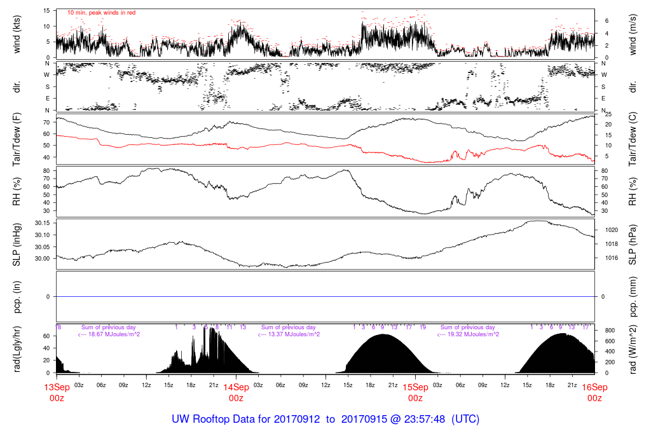
Task: Click the 'wind (m/s)' right axis label
Action: 633,34
